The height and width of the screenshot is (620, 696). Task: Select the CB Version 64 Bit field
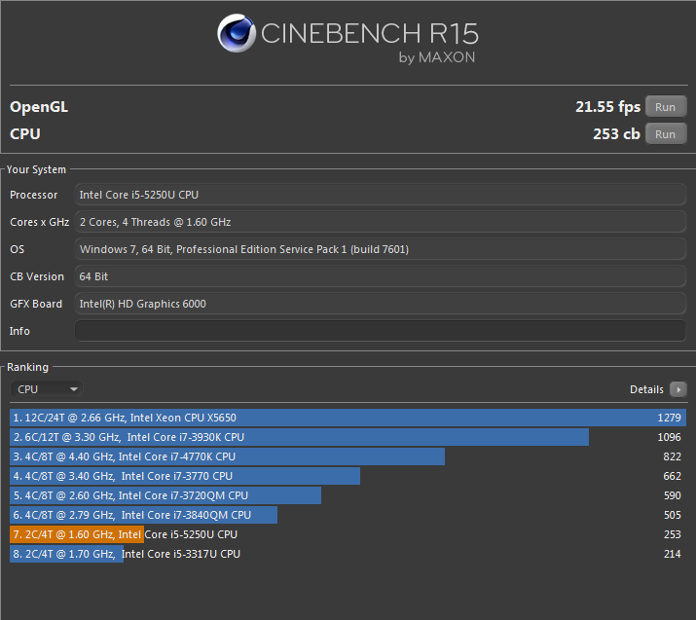click(381, 276)
